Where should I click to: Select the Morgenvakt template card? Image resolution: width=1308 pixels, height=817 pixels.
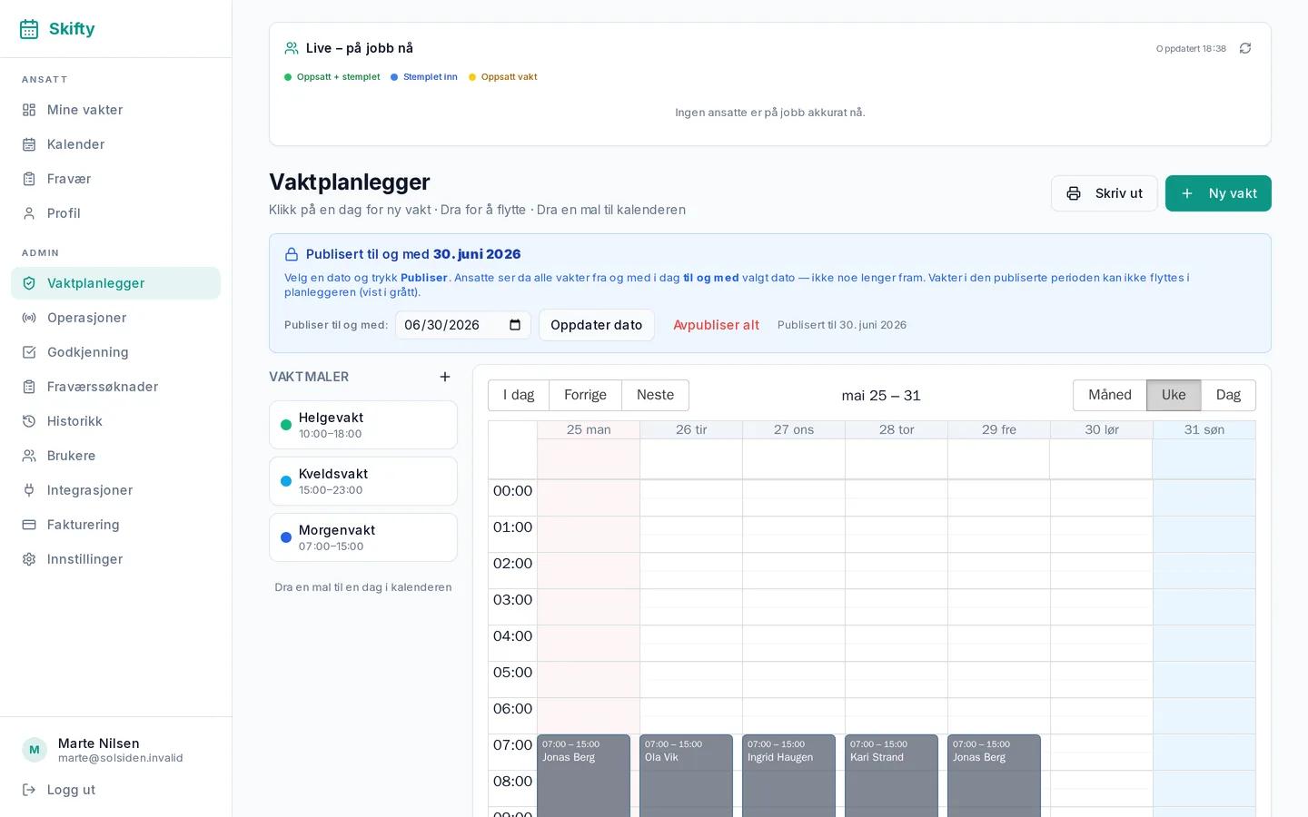(x=363, y=537)
